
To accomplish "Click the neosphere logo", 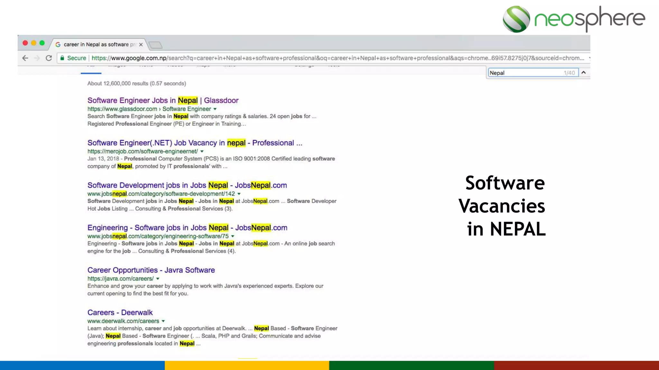I will (x=573, y=19).
